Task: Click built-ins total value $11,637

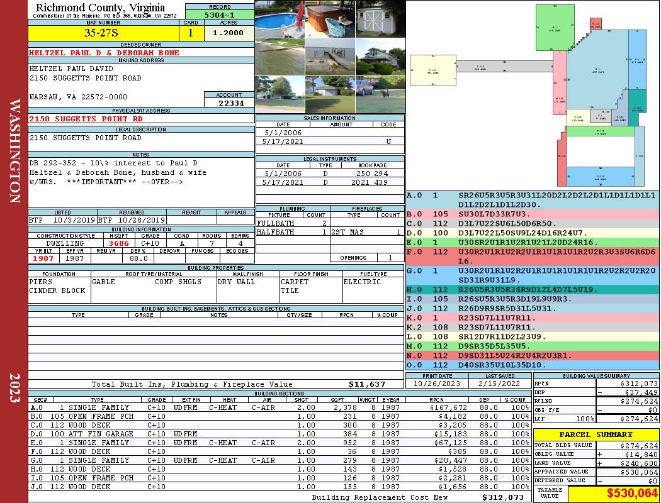Action: point(367,384)
